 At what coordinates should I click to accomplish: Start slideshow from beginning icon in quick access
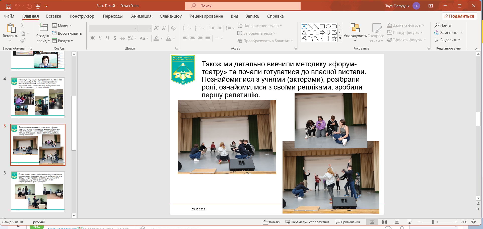pos(38,6)
